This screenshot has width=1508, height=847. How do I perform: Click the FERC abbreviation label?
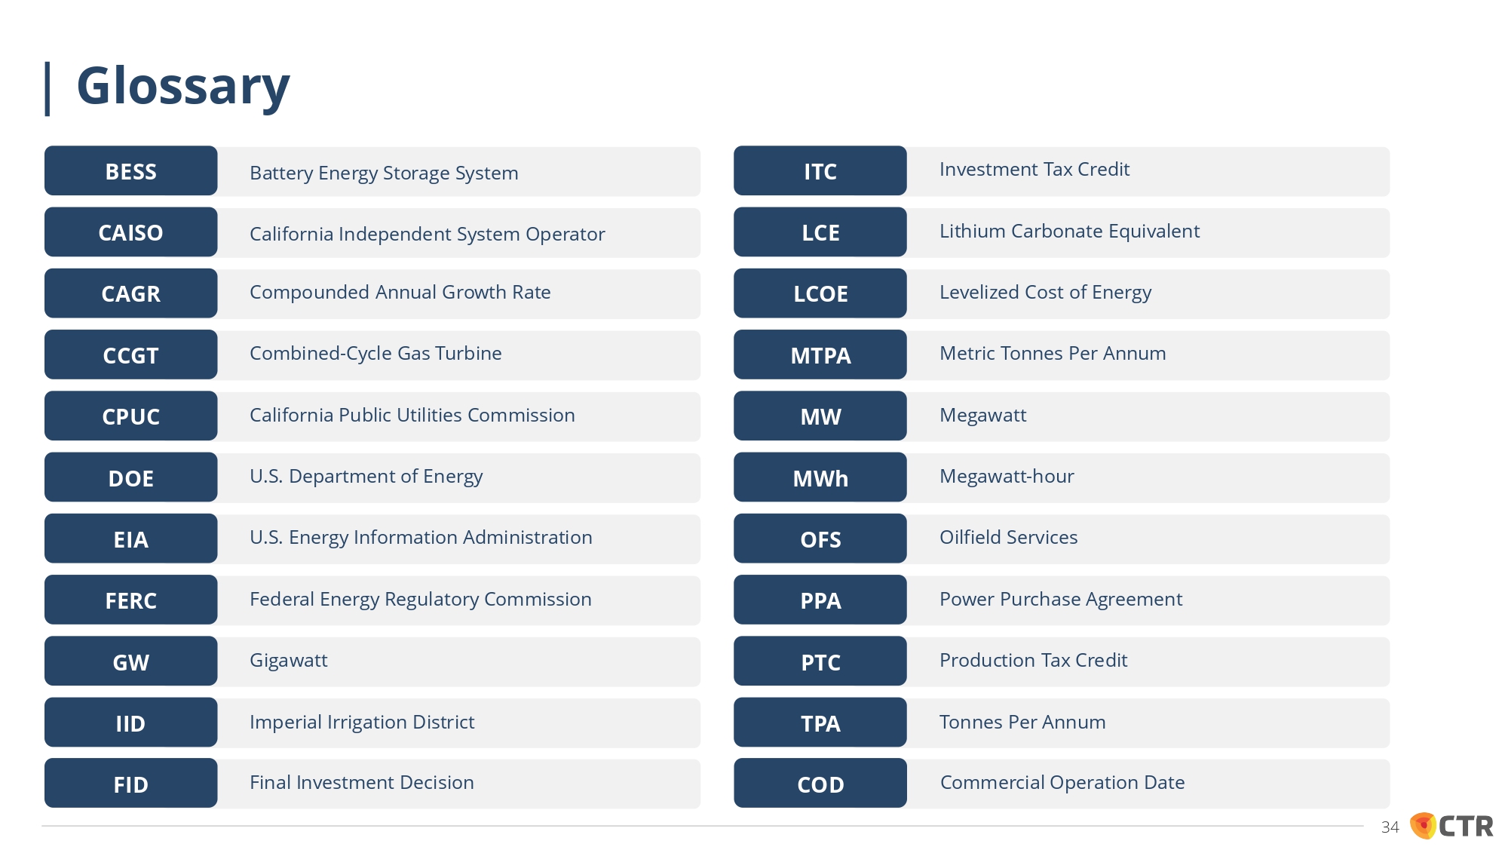131,600
